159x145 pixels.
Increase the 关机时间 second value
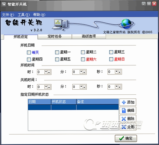[116, 87]
